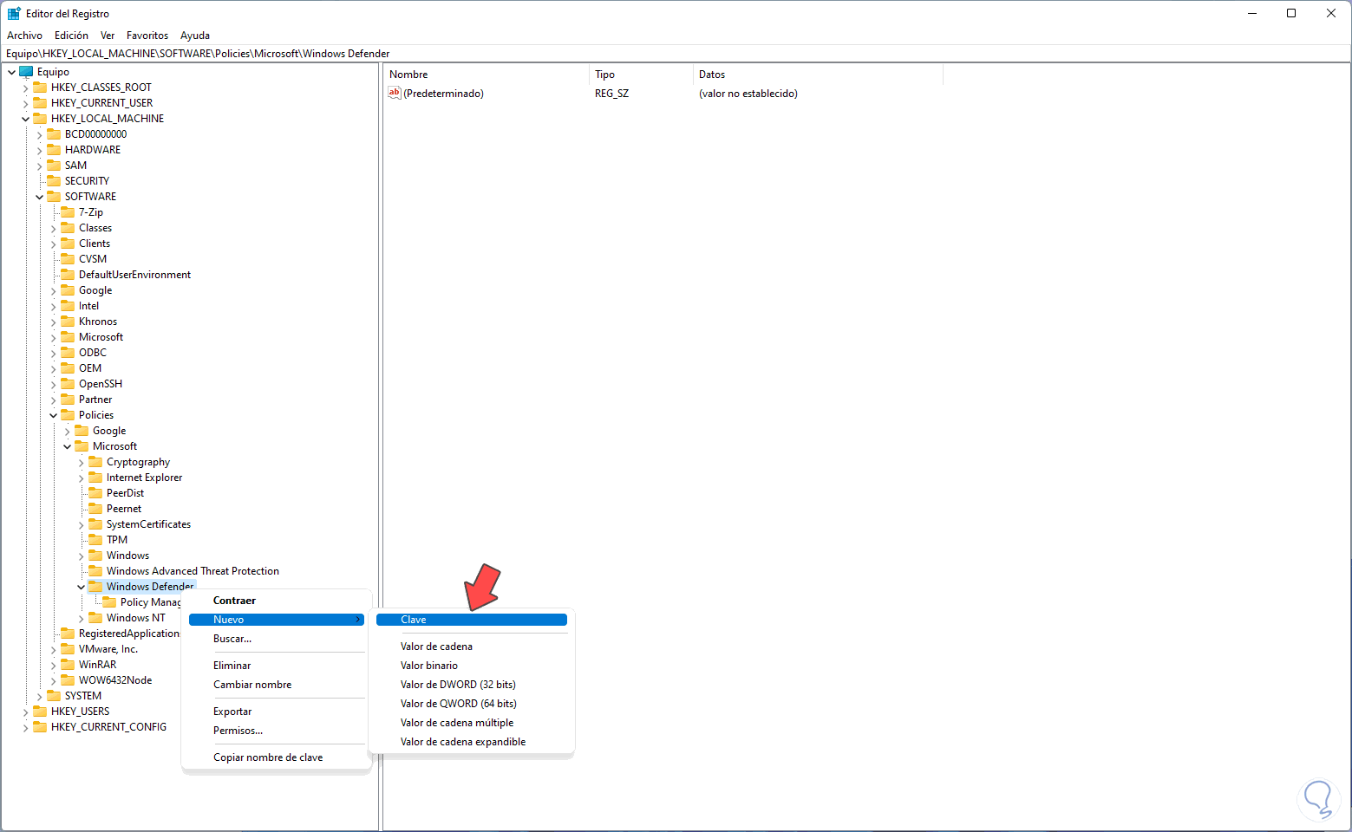
Task: Click the registry path address bar
Action: [676, 54]
